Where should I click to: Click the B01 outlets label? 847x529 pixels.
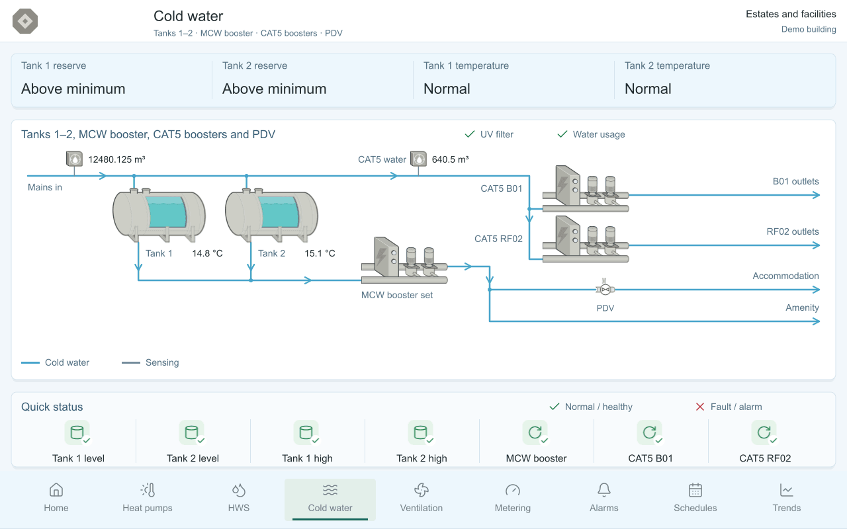click(x=796, y=181)
